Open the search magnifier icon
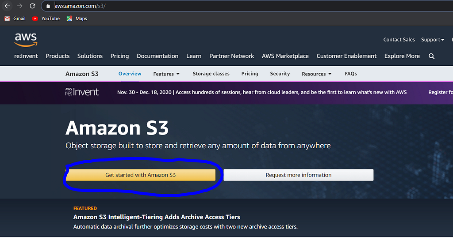 point(431,56)
